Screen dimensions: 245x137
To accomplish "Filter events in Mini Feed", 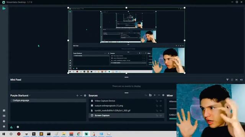I will click(227, 80).
